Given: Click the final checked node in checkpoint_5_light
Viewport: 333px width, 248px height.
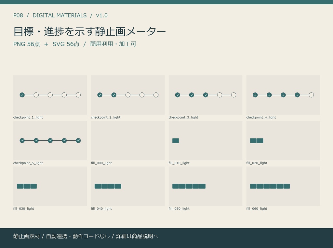Looking at the screenshot, I should coord(78,141).
